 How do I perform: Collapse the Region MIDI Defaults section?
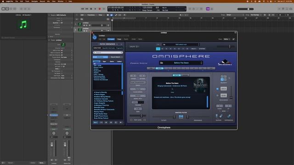coord(49,15)
